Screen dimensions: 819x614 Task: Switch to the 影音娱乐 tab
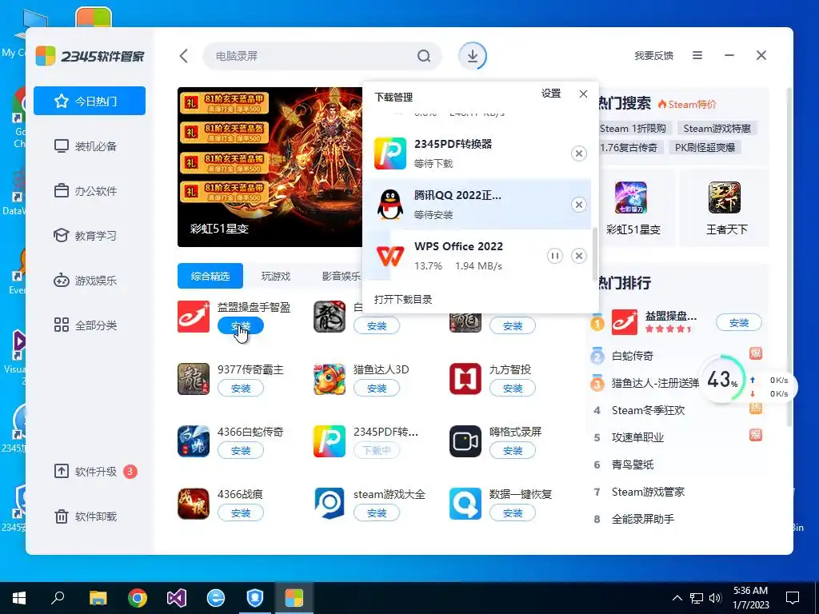341,276
